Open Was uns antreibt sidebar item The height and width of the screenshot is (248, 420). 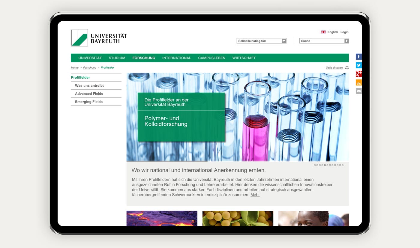coord(96,85)
